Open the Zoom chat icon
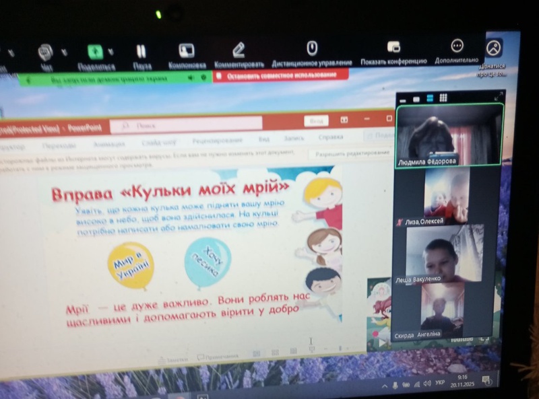539x399 pixels. [x=46, y=52]
